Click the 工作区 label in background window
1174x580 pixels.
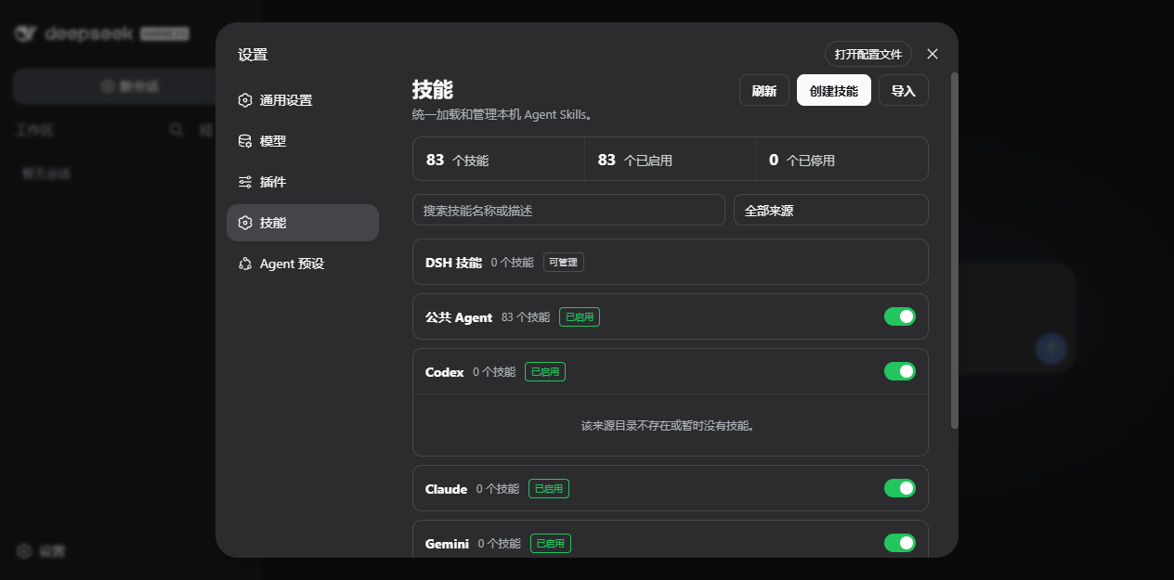[34, 130]
